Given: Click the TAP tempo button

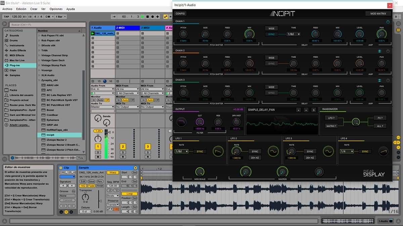Looking at the screenshot, I should point(6,16).
